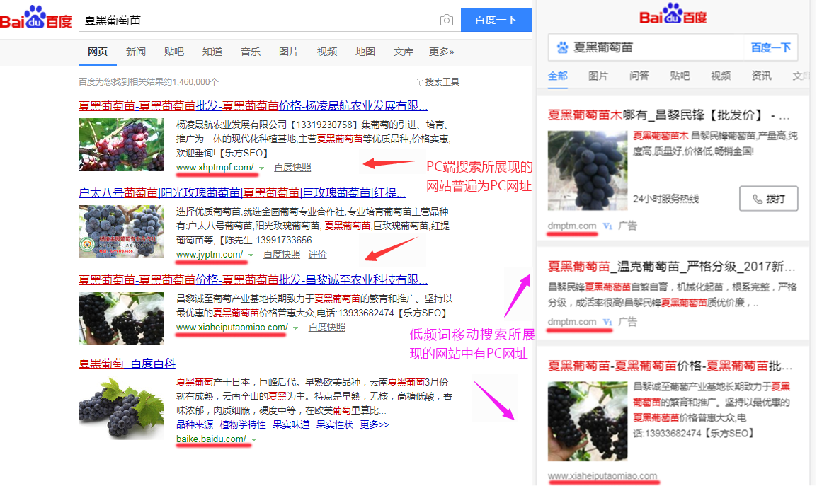This screenshot has height=486, width=817.
Task: Switch to the 图片 tab on PC page
Action: [x=288, y=52]
